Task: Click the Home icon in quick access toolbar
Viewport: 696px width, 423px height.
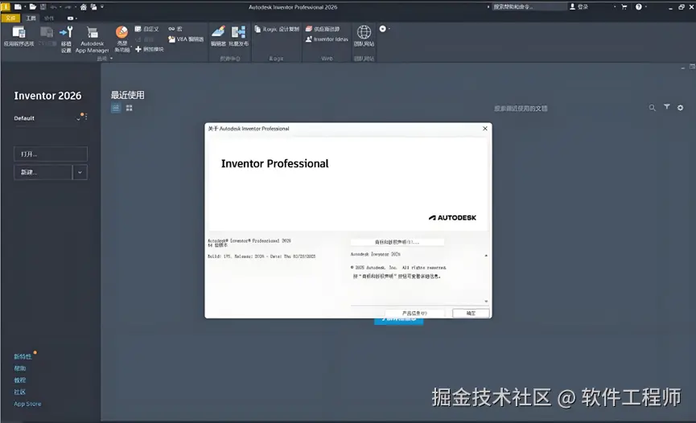Action: pos(83,6)
